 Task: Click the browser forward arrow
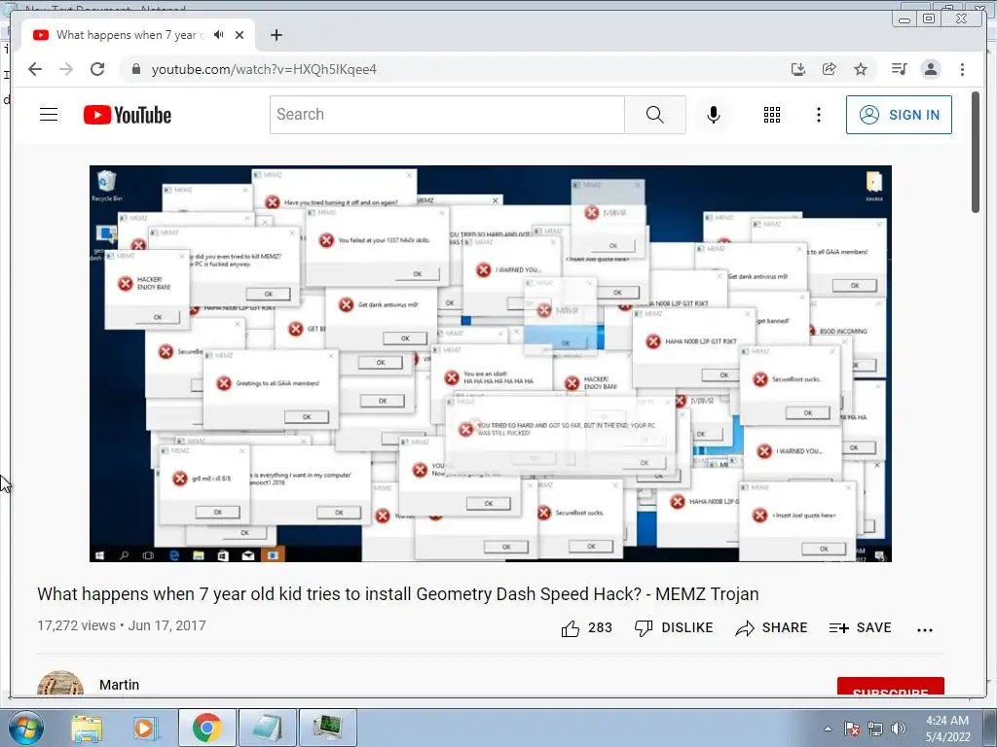(x=66, y=69)
